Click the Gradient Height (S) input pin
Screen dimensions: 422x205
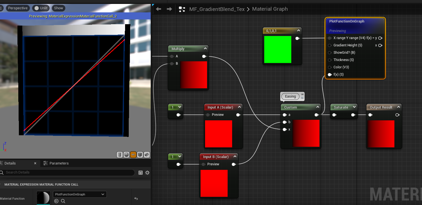[x=330, y=45]
